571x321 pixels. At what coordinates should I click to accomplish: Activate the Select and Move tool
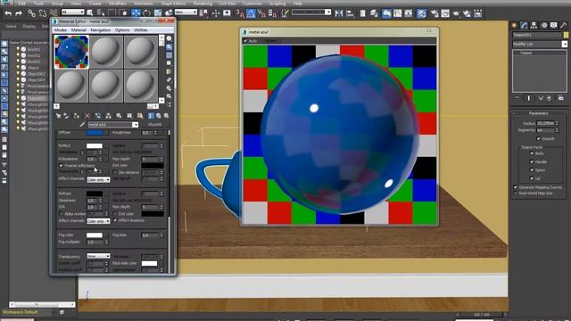tap(136, 13)
